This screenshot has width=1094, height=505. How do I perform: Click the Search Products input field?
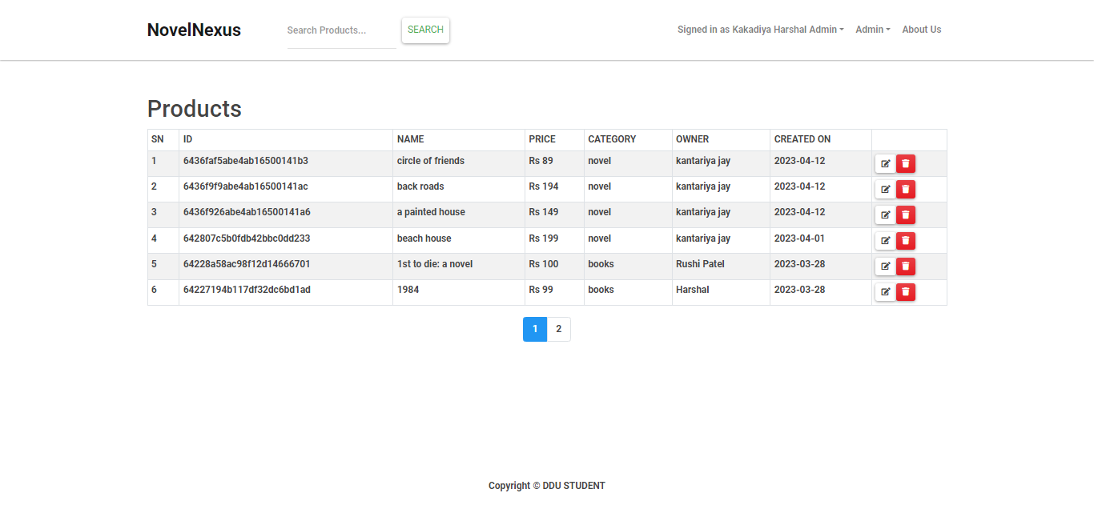(342, 30)
